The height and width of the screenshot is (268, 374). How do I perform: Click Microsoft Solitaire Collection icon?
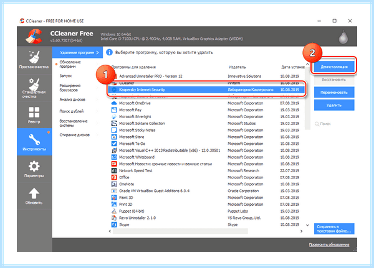coord(114,123)
